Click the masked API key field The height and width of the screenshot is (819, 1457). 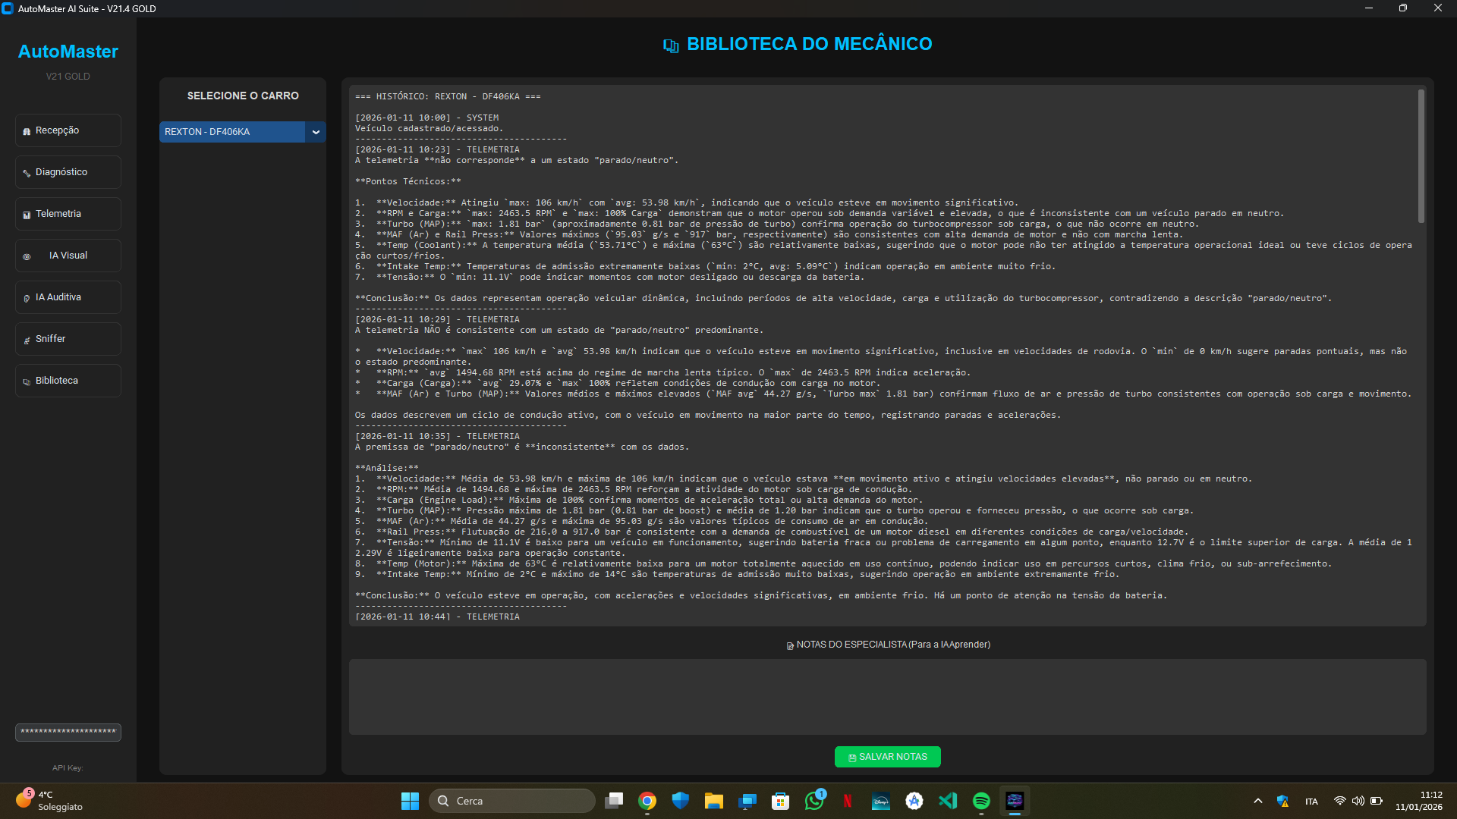(x=68, y=733)
